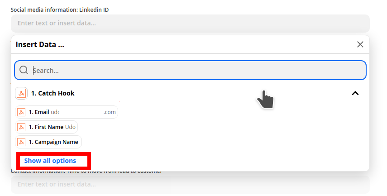Click the webhook icon in Email pill

[x=21, y=112]
